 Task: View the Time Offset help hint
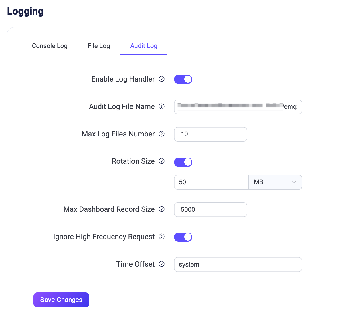[x=162, y=264]
